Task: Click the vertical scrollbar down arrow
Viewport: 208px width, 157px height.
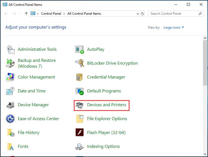Action: 205,155
